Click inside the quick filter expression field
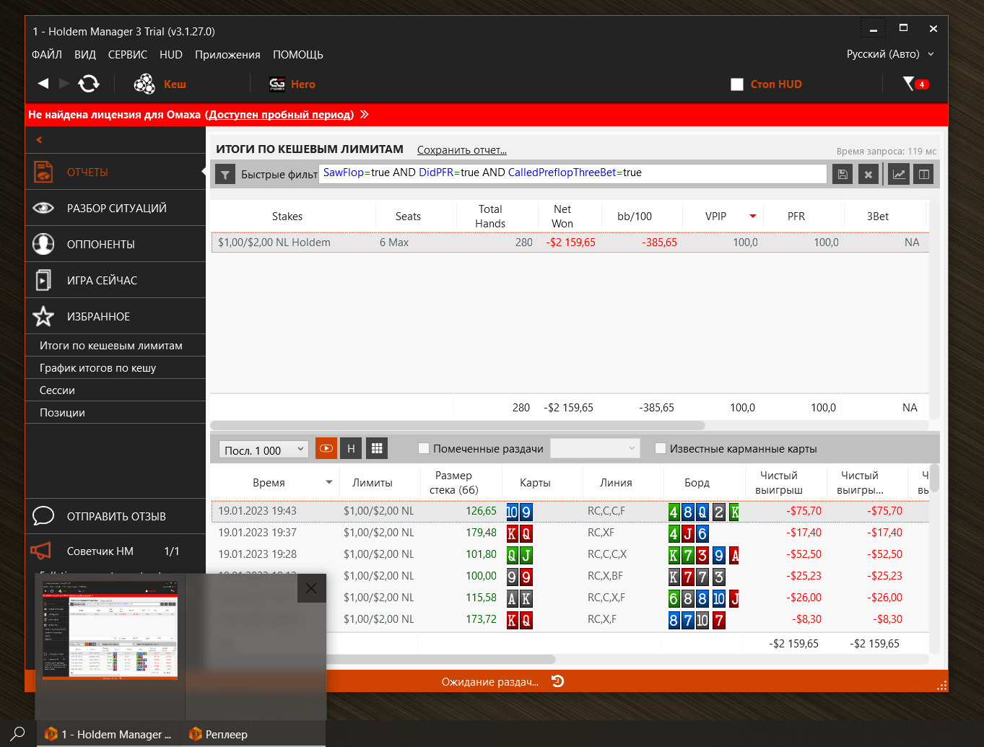 coord(573,173)
